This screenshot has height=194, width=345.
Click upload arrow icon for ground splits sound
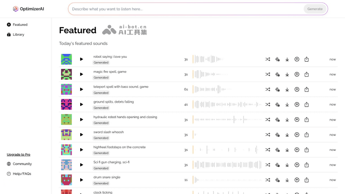point(297,104)
